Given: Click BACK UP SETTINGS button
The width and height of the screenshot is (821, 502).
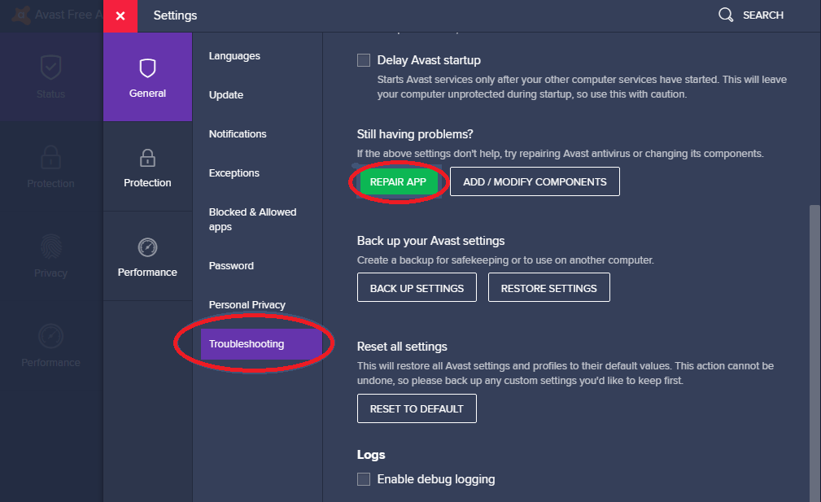Looking at the screenshot, I should coord(417,287).
